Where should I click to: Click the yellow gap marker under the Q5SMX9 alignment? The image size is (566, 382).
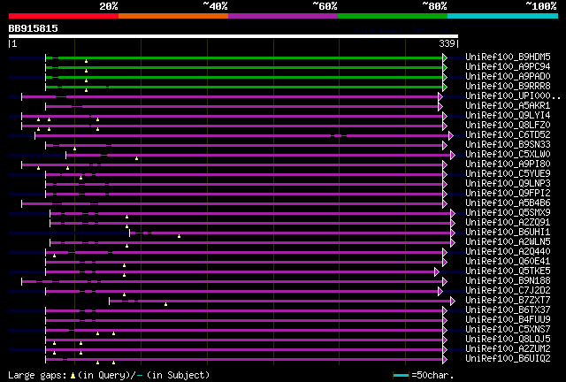click(126, 217)
